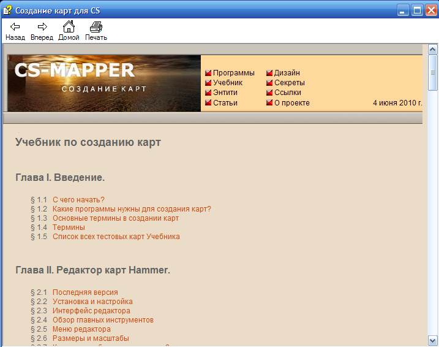
Task: Click the 'Учебник по созданию карт' title
Action: click(88, 142)
